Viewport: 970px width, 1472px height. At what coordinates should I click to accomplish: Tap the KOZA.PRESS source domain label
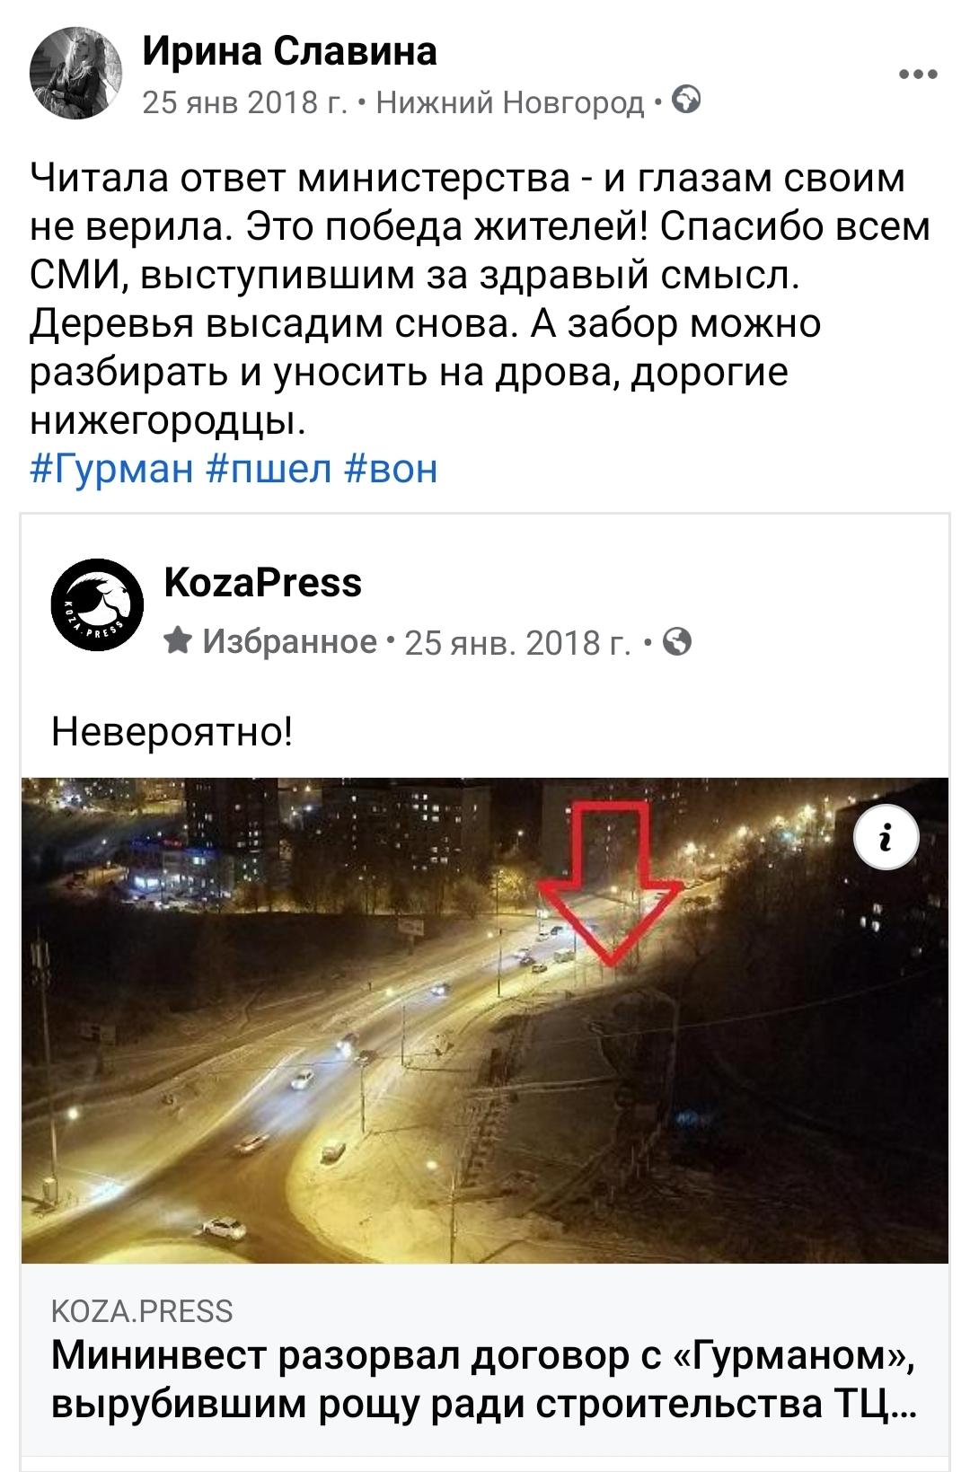(x=142, y=1310)
